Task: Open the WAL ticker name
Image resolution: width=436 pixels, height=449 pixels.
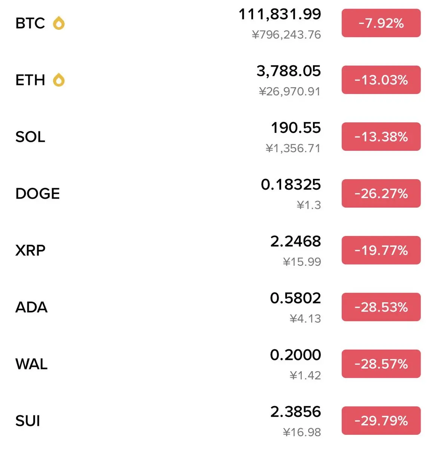Action: [31, 364]
